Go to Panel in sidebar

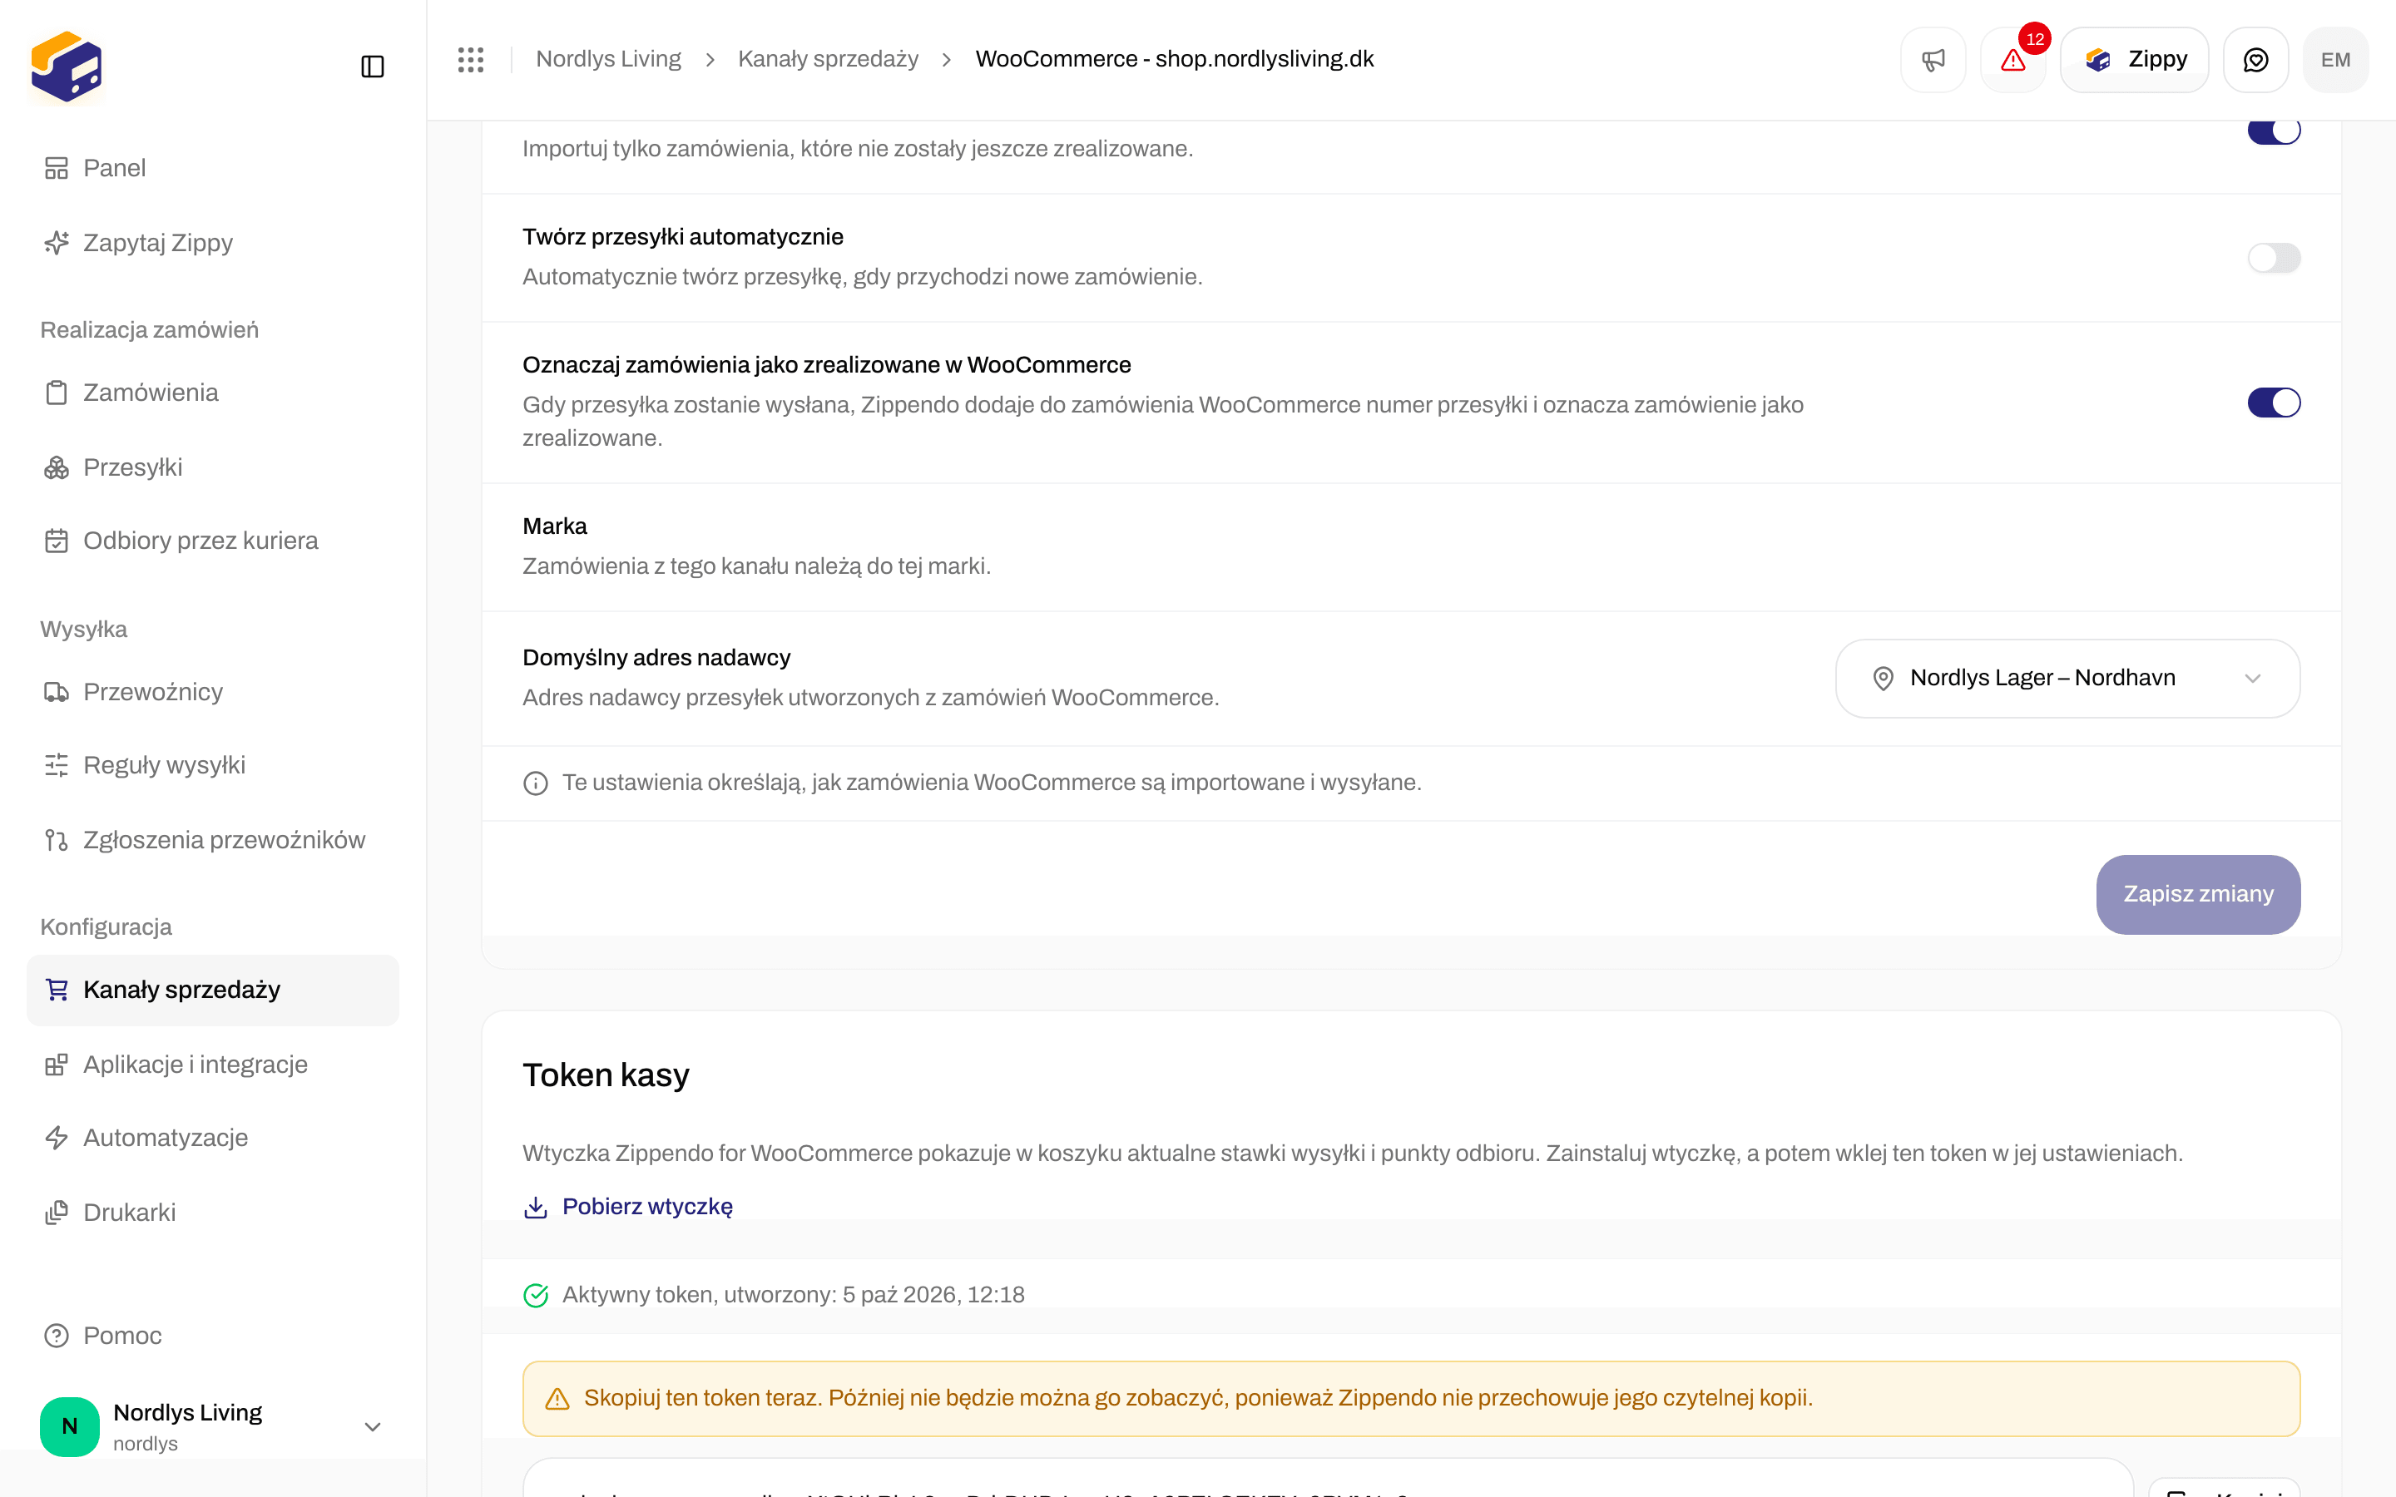(x=213, y=168)
